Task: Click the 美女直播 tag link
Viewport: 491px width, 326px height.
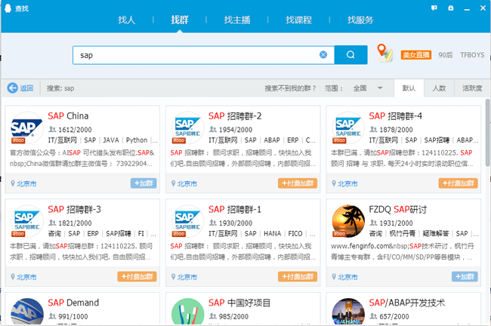Action: 416,55
